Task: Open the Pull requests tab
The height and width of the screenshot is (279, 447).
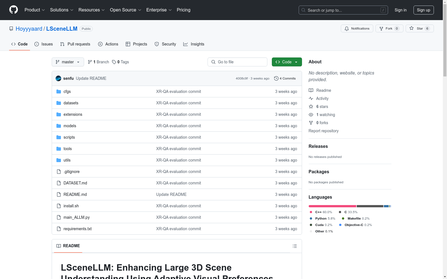Action: coord(75,44)
